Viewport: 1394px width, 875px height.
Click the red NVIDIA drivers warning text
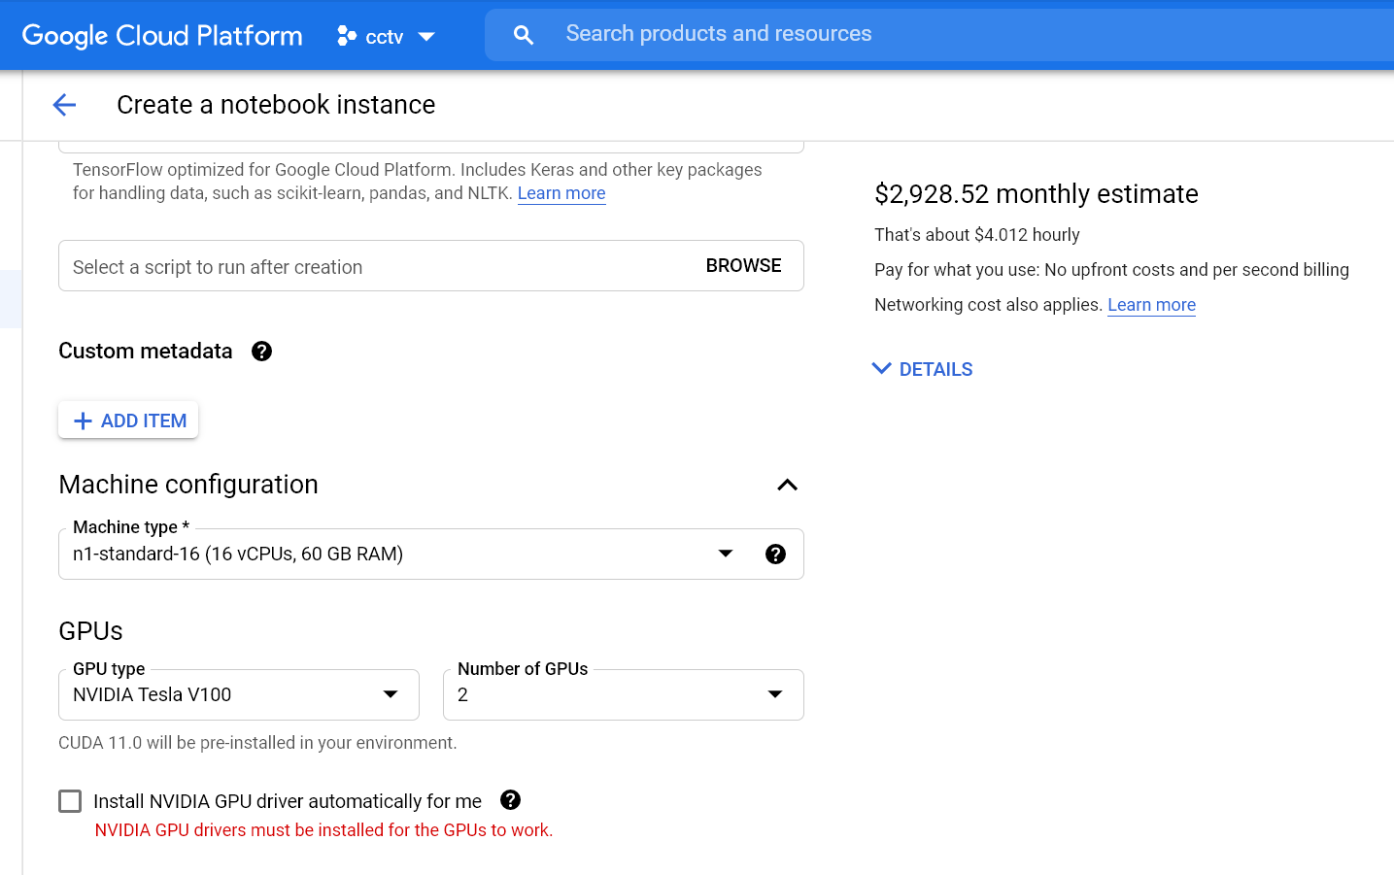tap(323, 830)
